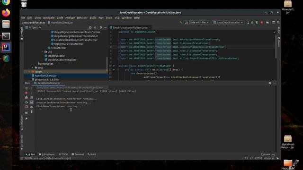This screenshot has height=170, width=303.
Task: Open the VCS menu
Action: tap(117, 18)
